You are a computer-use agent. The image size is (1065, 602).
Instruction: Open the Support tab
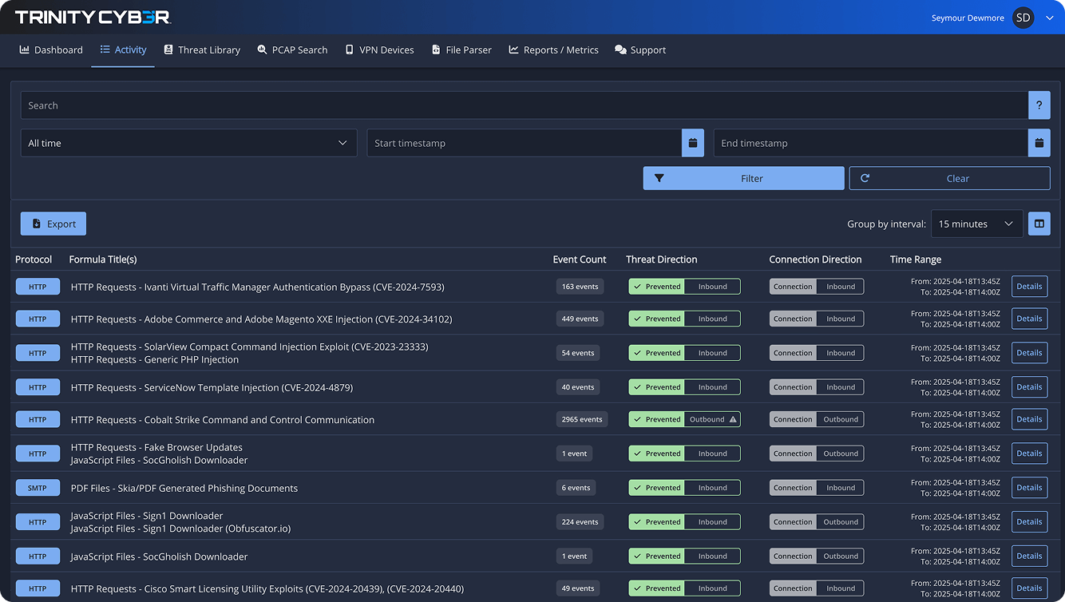point(640,50)
